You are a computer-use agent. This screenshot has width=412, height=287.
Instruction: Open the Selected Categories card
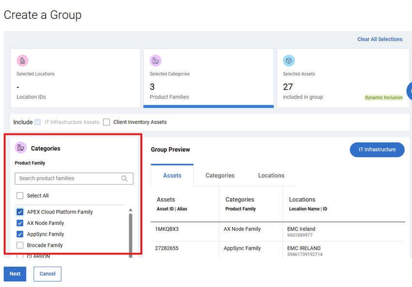(208, 78)
